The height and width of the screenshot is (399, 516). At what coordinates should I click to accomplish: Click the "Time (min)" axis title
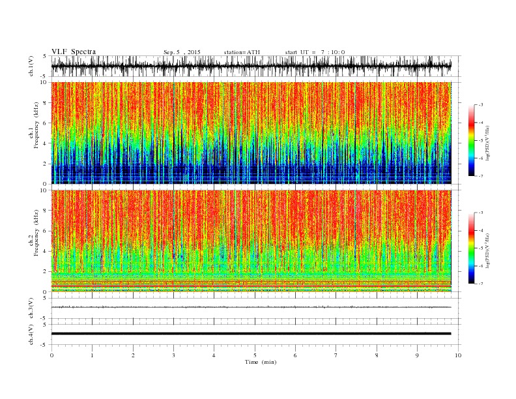click(261, 362)
